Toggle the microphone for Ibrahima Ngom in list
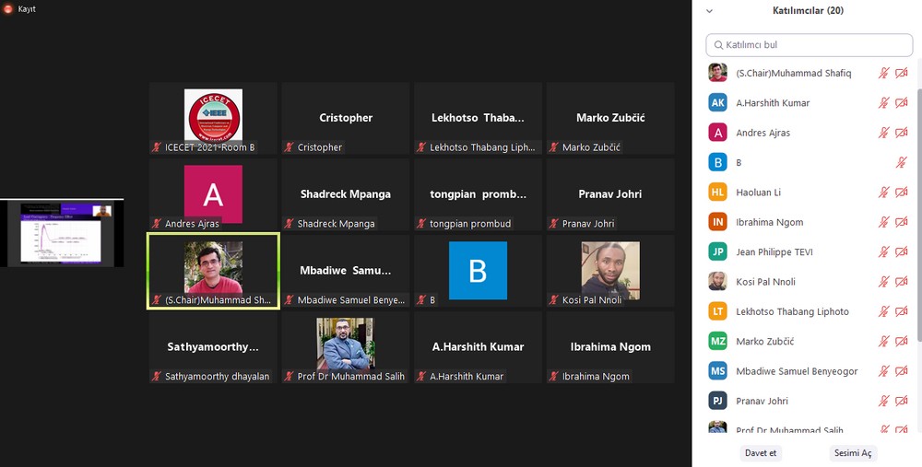 click(x=883, y=222)
